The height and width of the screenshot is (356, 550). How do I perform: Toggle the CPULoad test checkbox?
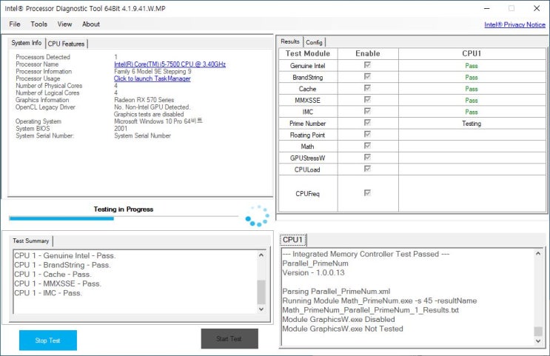(367, 169)
